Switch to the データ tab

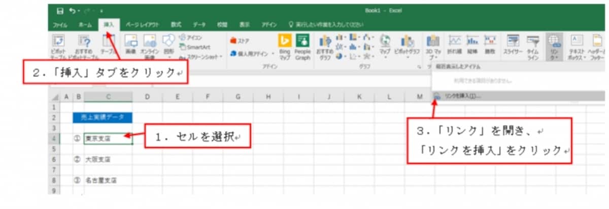click(199, 24)
